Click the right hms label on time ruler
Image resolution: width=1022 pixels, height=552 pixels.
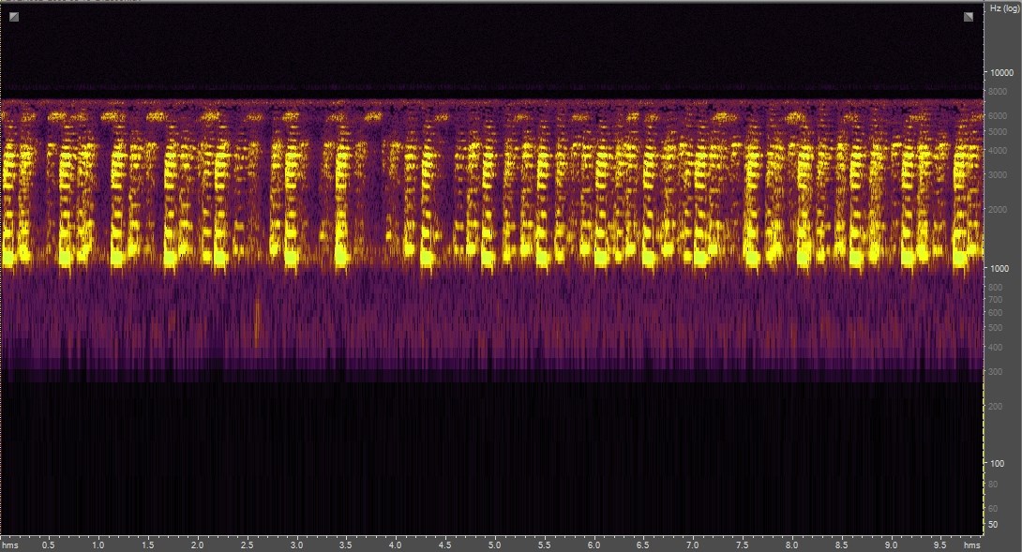pyautogui.click(x=972, y=545)
